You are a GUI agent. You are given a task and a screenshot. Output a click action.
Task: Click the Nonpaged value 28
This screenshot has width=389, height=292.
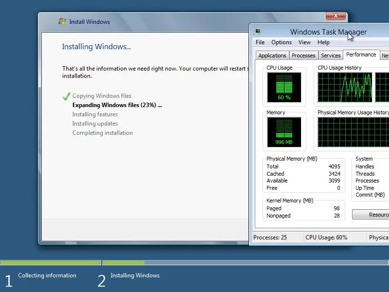click(x=336, y=216)
